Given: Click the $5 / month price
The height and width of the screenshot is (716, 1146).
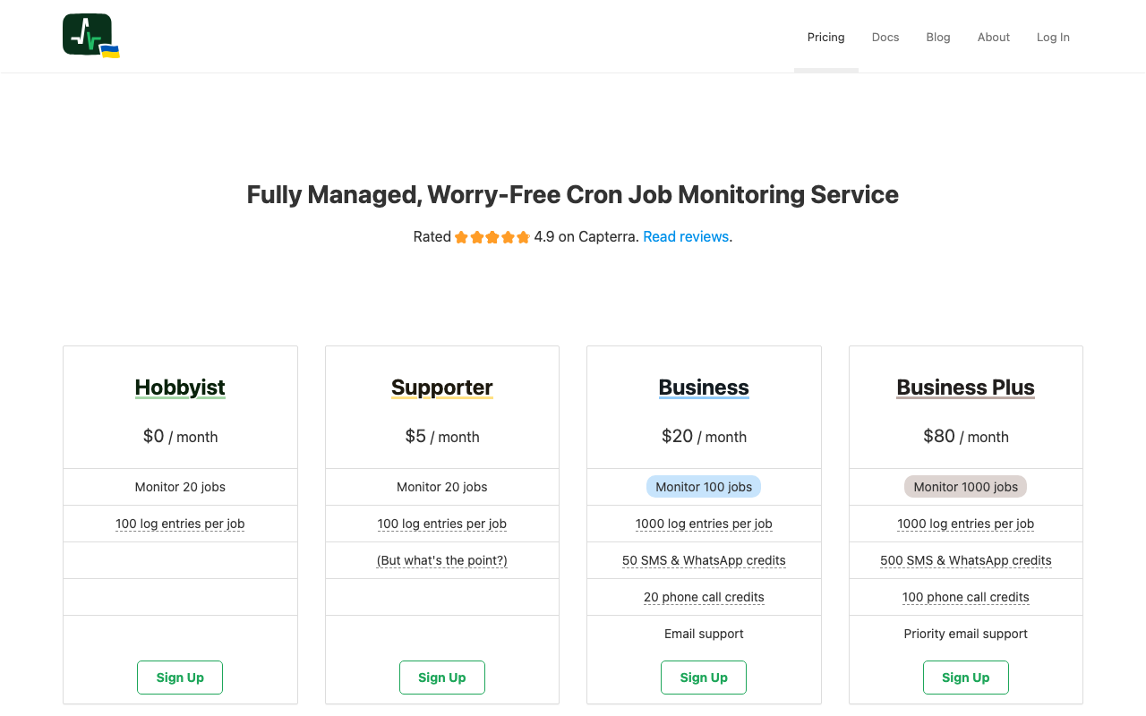Looking at the screenshot, I should (442, 437).
